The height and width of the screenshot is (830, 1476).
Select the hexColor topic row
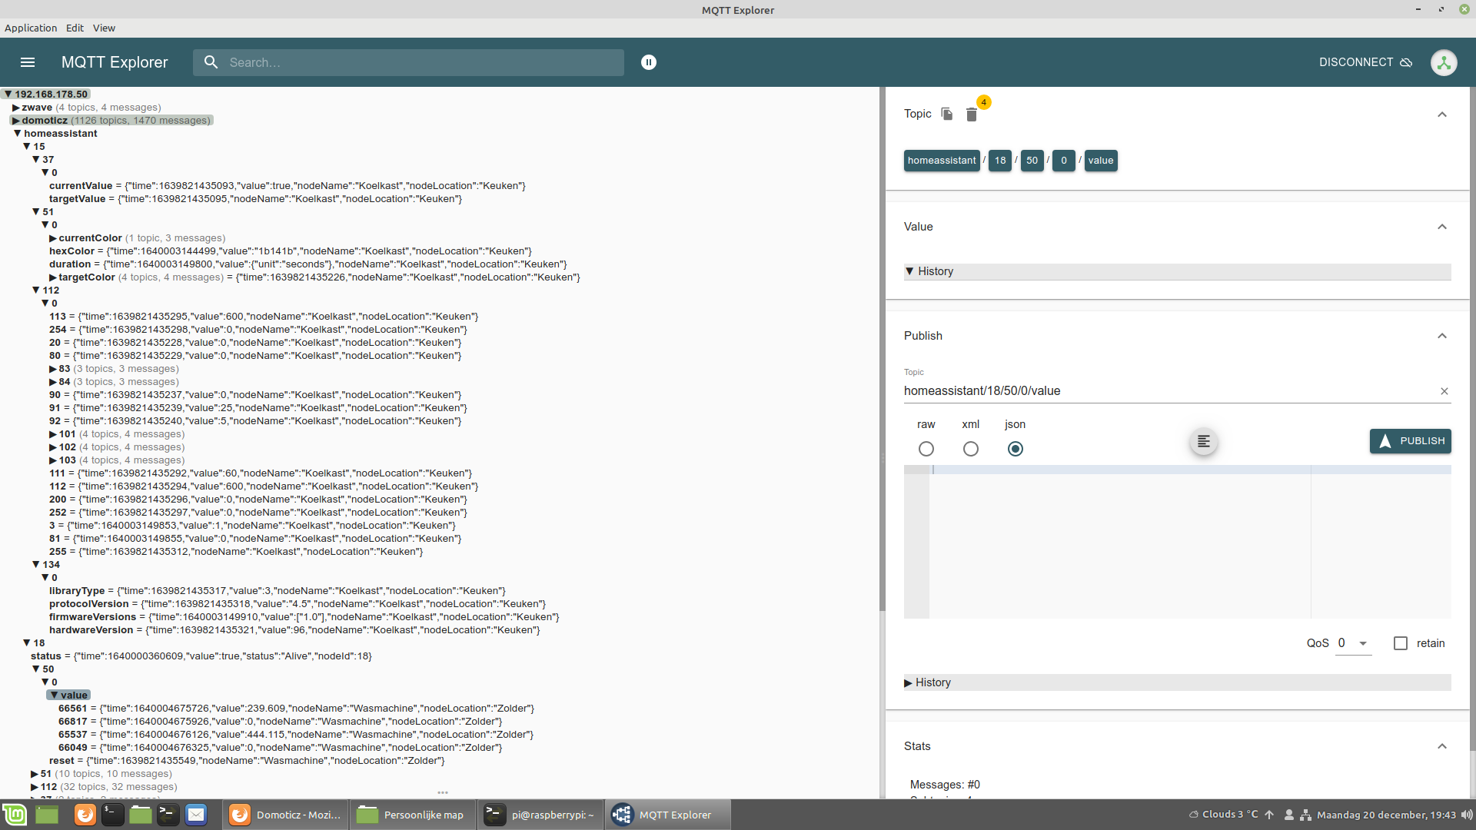point(291,251)
